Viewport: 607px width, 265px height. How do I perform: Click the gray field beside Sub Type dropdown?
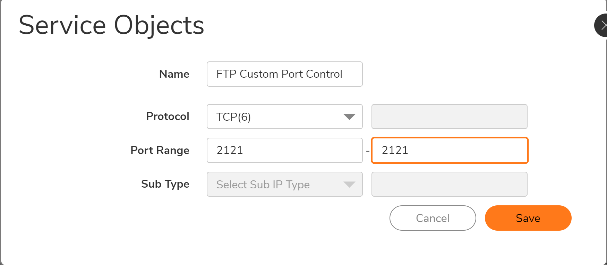[449, 185]
